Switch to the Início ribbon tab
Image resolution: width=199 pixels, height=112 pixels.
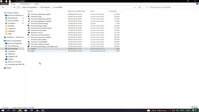coord(13,4)
